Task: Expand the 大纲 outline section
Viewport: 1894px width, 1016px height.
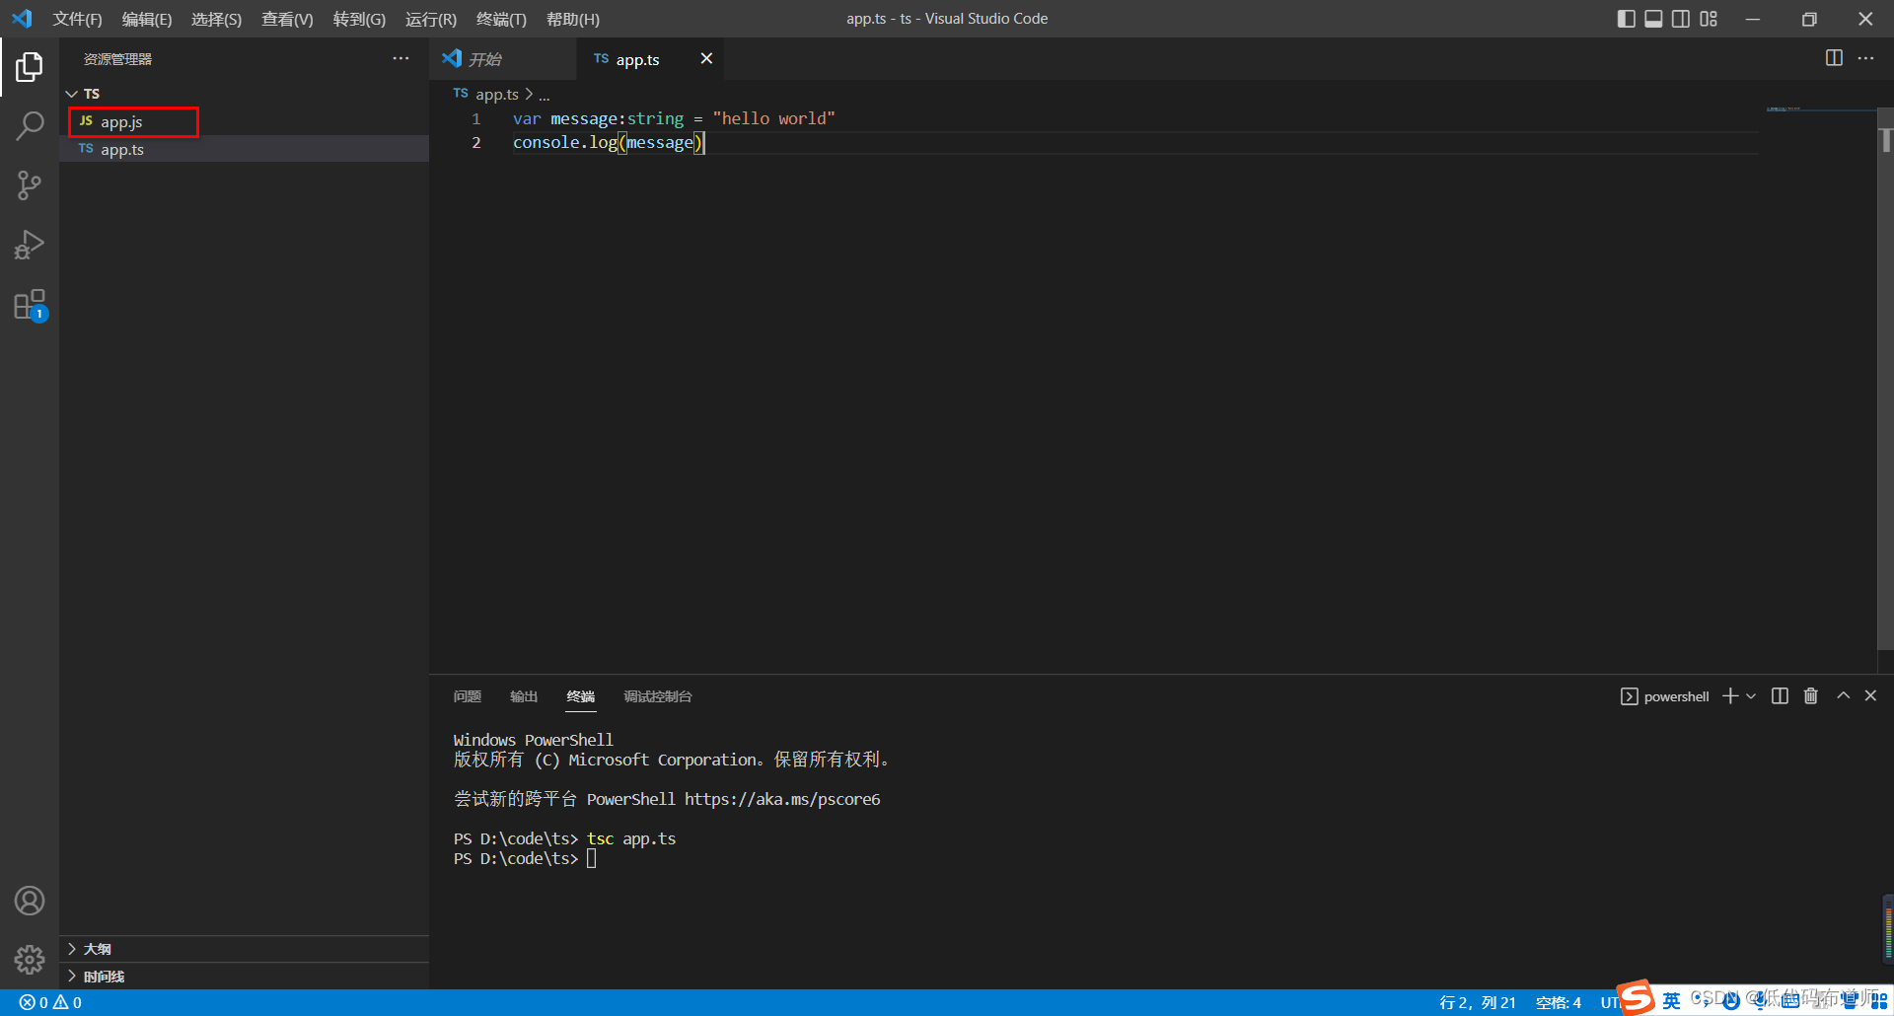Action: (x=245, y=949)
